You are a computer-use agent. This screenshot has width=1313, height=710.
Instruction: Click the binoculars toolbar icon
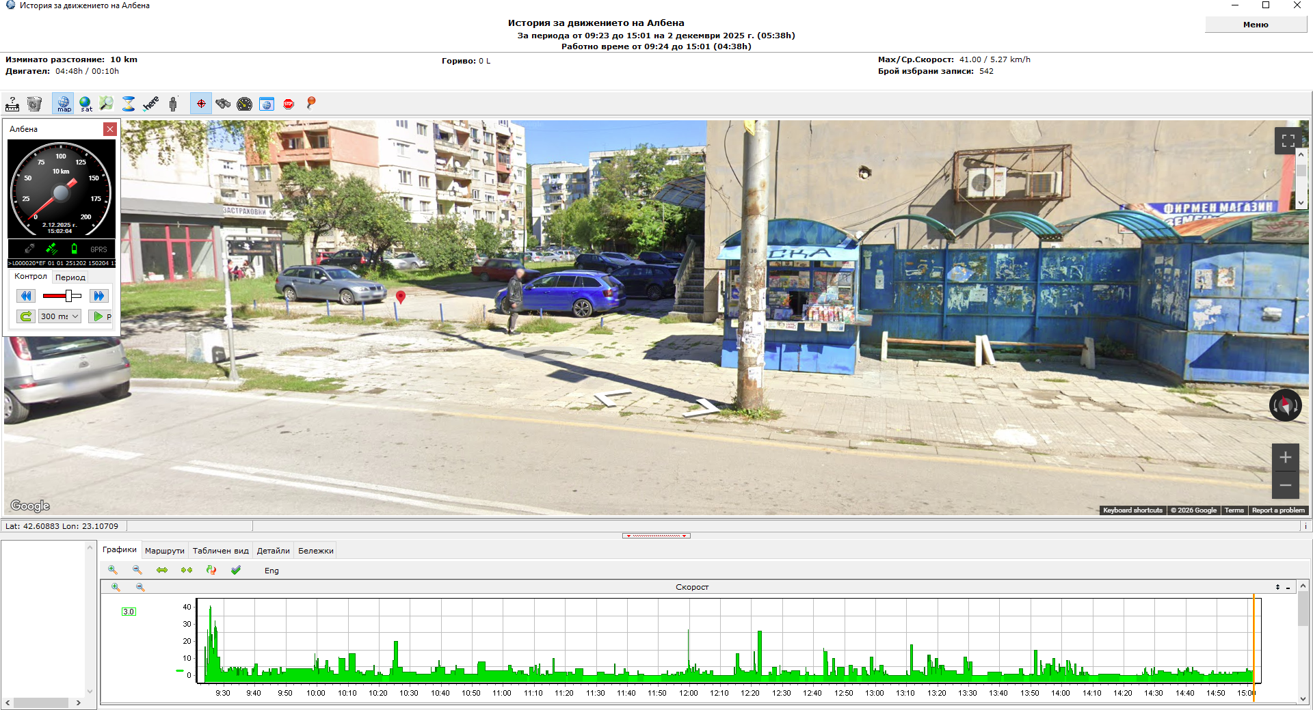point(223,104)
